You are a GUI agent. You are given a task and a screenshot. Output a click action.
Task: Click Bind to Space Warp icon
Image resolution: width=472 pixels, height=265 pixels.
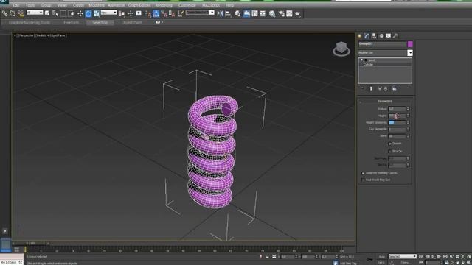click(21, 13)
